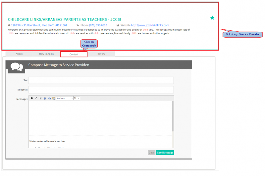Click the 1203 West Pullen Street address
This screenshot has width=265, height=176.
tap(39, 25)
